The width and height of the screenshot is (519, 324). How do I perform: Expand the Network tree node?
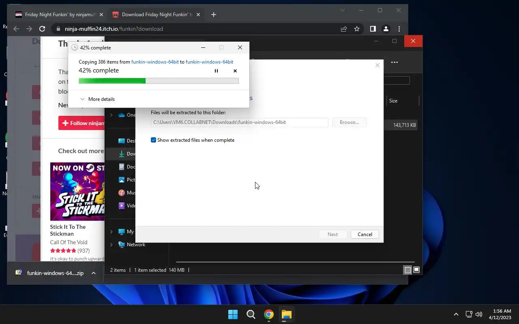point(112,245)
